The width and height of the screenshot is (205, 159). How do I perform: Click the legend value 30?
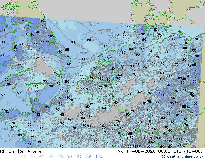(32, 156)
